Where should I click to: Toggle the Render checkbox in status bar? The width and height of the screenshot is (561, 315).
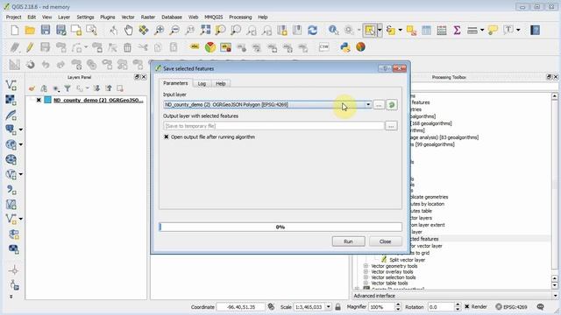(467, 307)
